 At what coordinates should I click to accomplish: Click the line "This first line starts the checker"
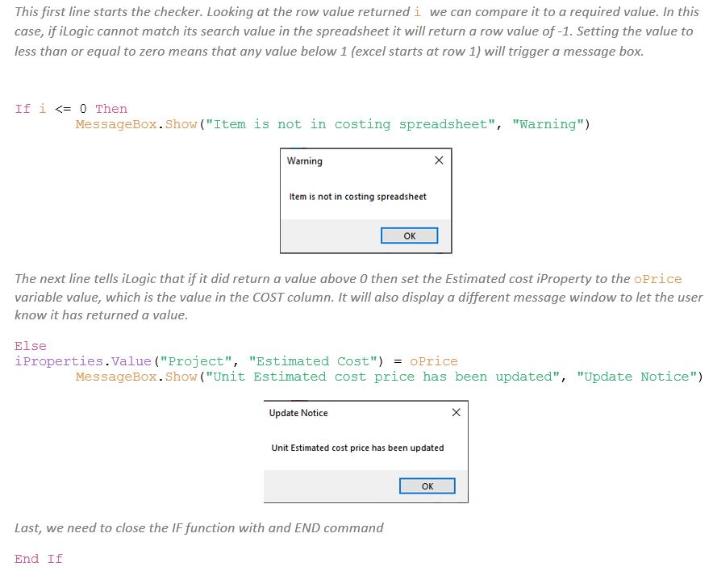356,12
